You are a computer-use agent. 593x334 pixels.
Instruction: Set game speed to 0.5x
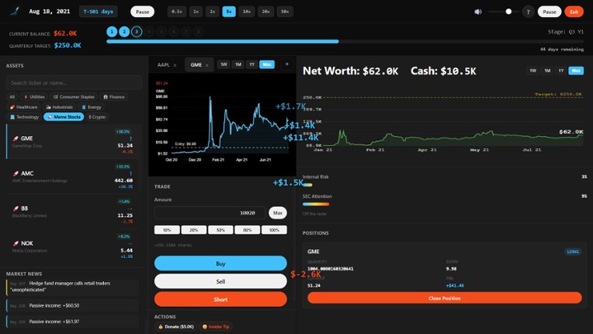(x=176, y=12)
